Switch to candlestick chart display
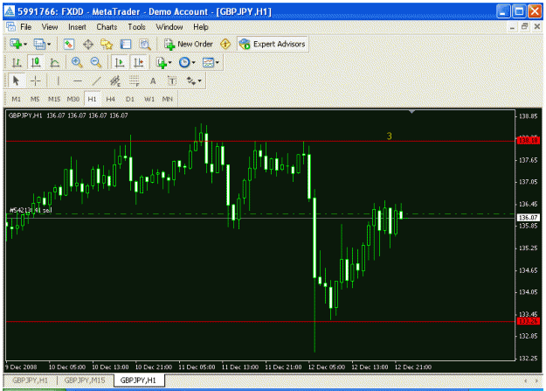The height and width of the screenshot is (391, 546). pyautogui.click(x=36, y=63)
